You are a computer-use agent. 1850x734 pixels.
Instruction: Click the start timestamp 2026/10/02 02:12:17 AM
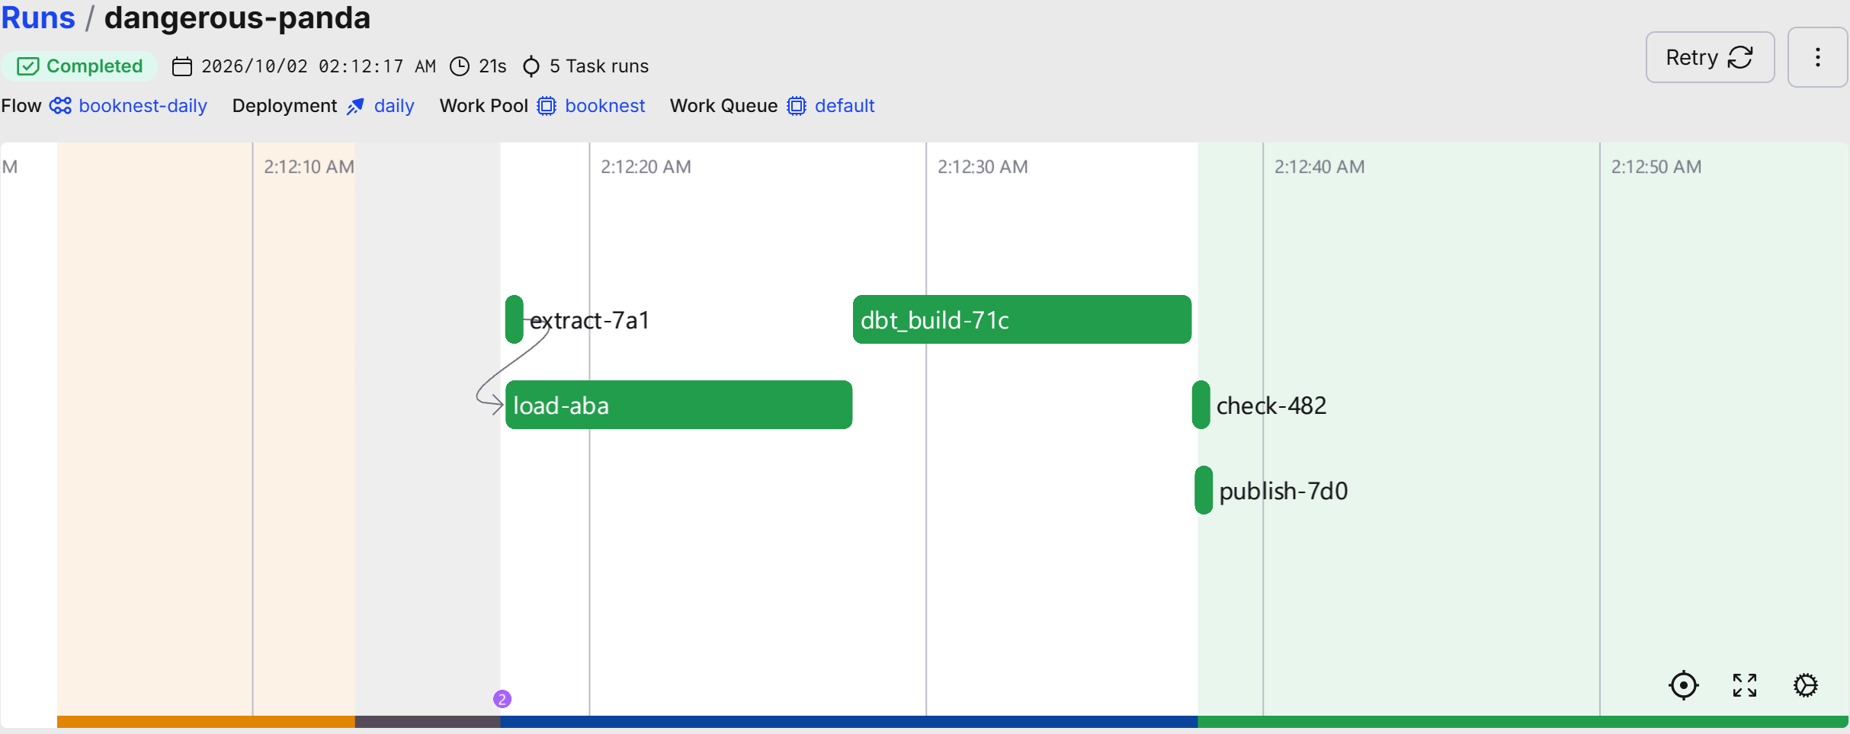point(319,66)
